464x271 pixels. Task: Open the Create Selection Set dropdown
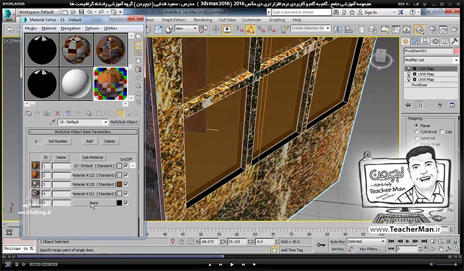point(310,28)
